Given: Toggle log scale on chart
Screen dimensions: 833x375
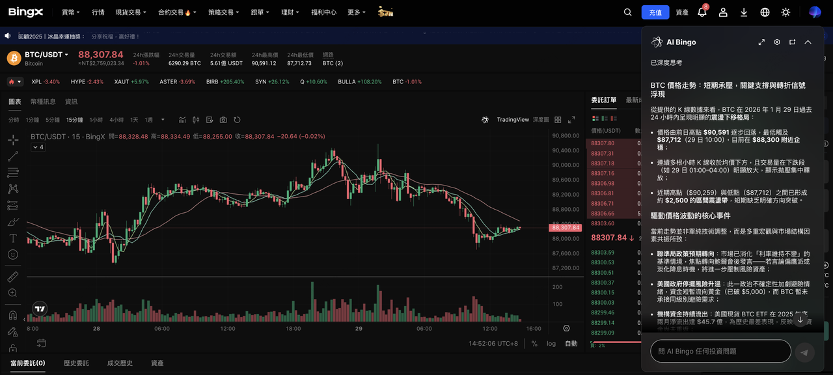Looking at the screenshot, I should click(x=551, y=344).
